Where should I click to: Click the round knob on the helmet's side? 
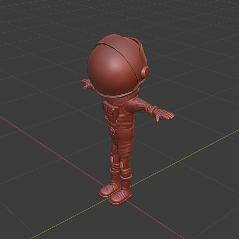(145, 72)
